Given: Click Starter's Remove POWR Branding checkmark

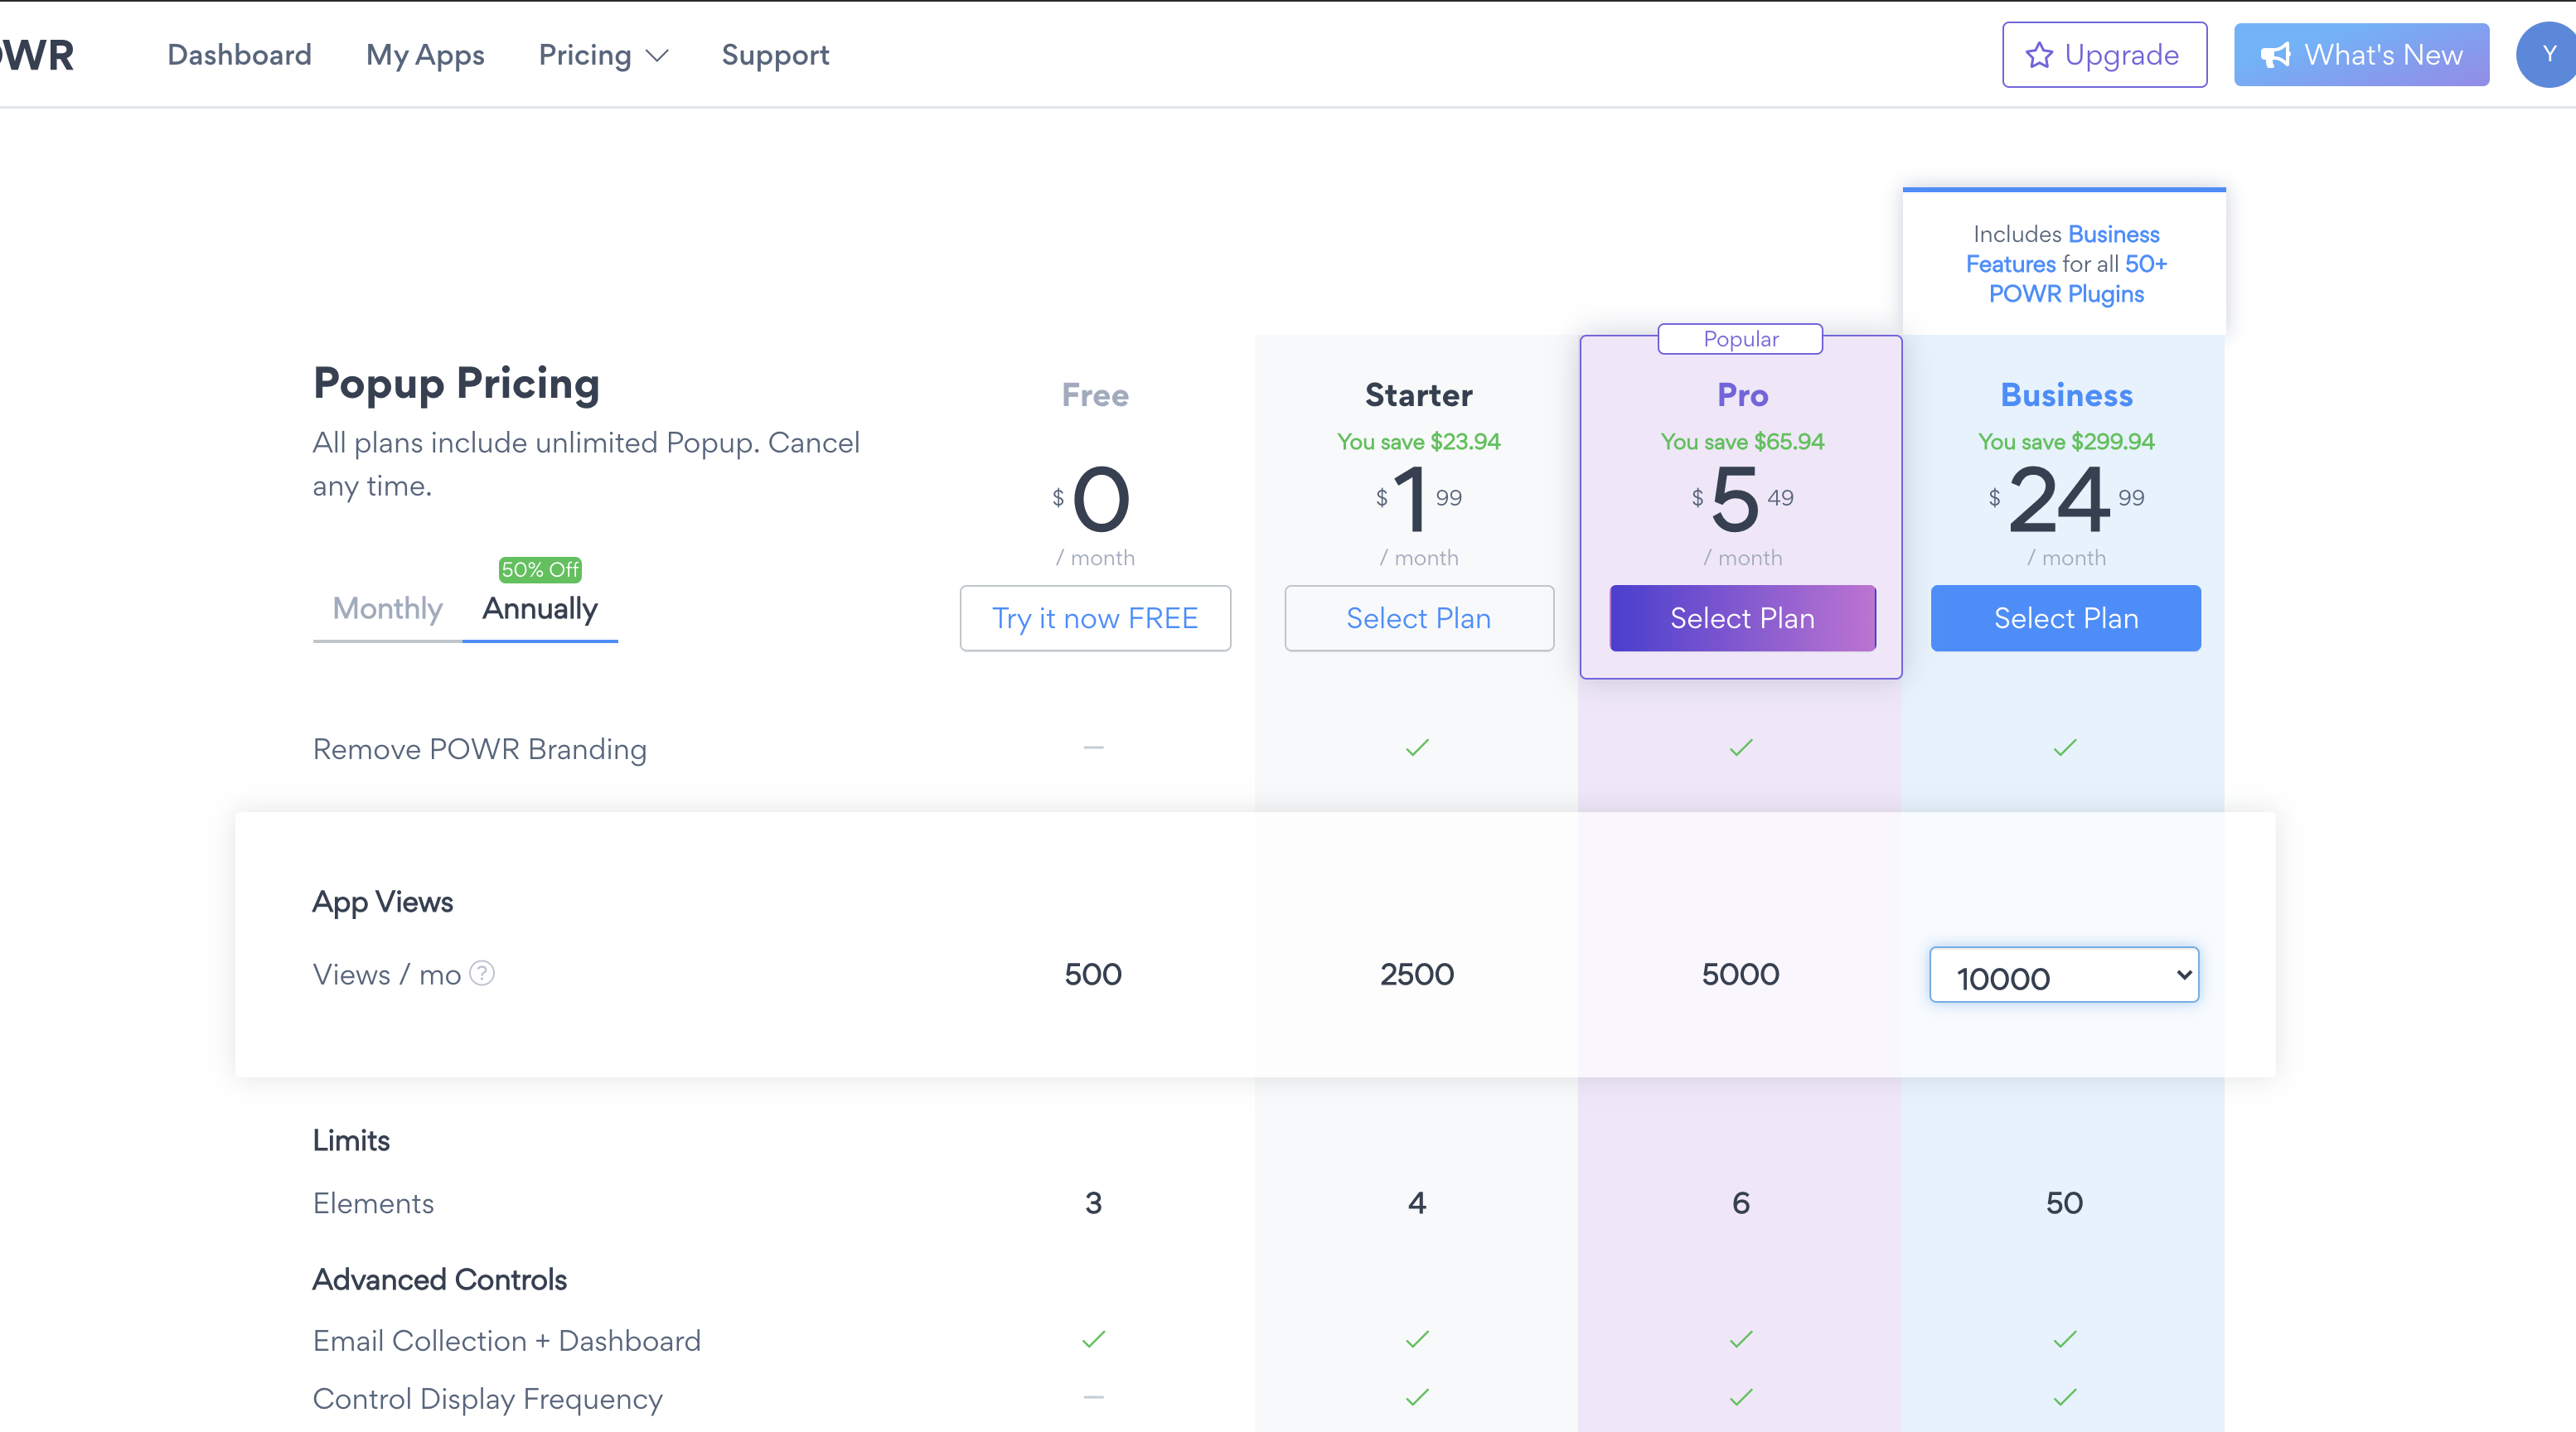Looking at the screenshot, I should tap(1417, 747).
